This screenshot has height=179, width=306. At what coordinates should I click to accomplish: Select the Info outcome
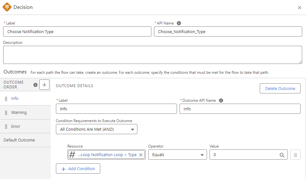25,98
